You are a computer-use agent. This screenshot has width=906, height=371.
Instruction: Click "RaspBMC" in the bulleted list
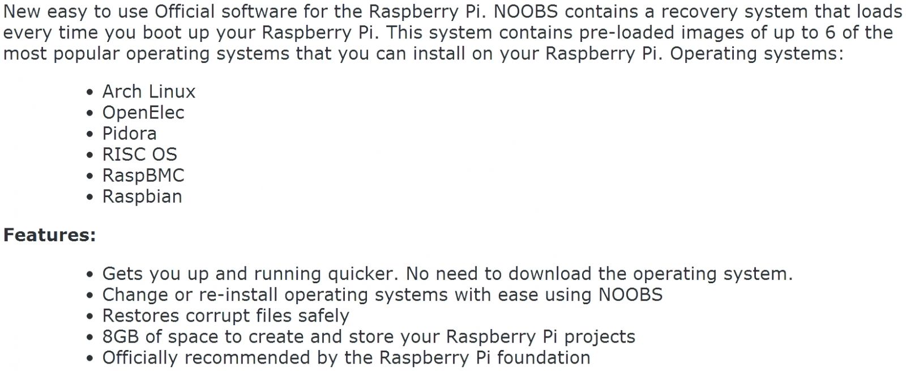pos(143,176)
